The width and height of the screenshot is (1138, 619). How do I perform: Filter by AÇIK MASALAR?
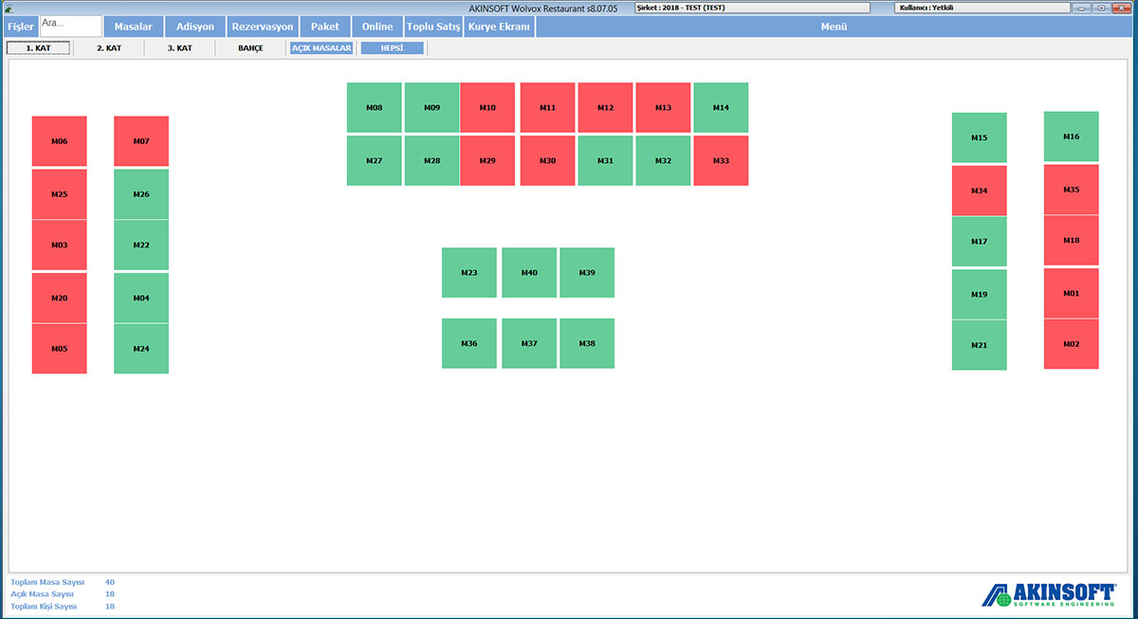coord(321,47)
